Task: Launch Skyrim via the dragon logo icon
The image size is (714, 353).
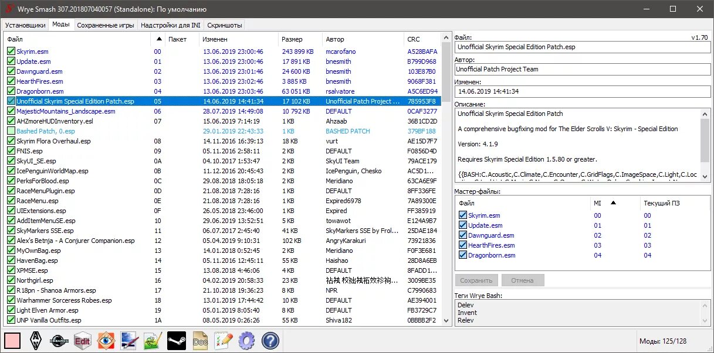Action: 36,340
